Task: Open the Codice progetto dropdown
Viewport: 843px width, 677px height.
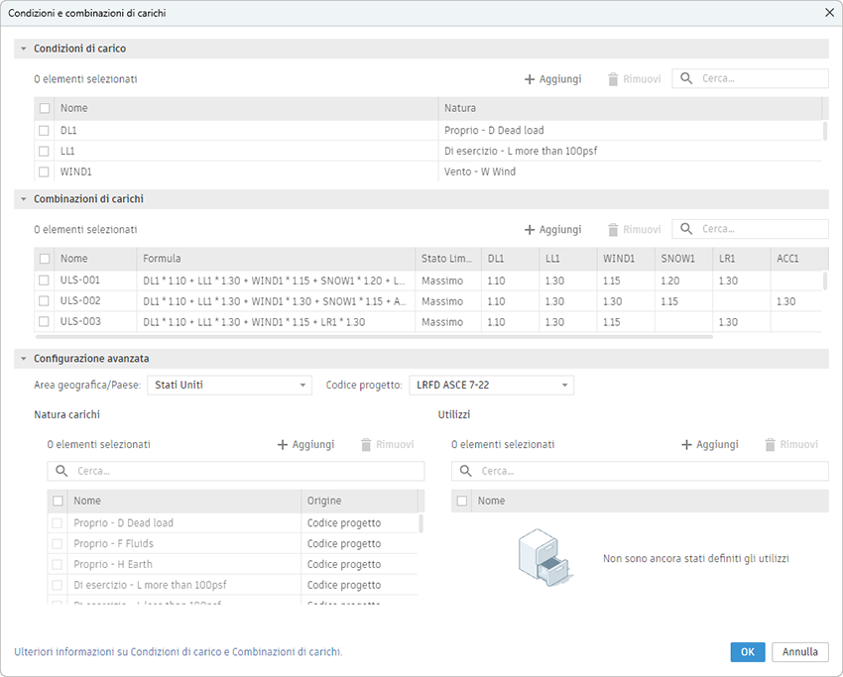Action: [492, 385]
